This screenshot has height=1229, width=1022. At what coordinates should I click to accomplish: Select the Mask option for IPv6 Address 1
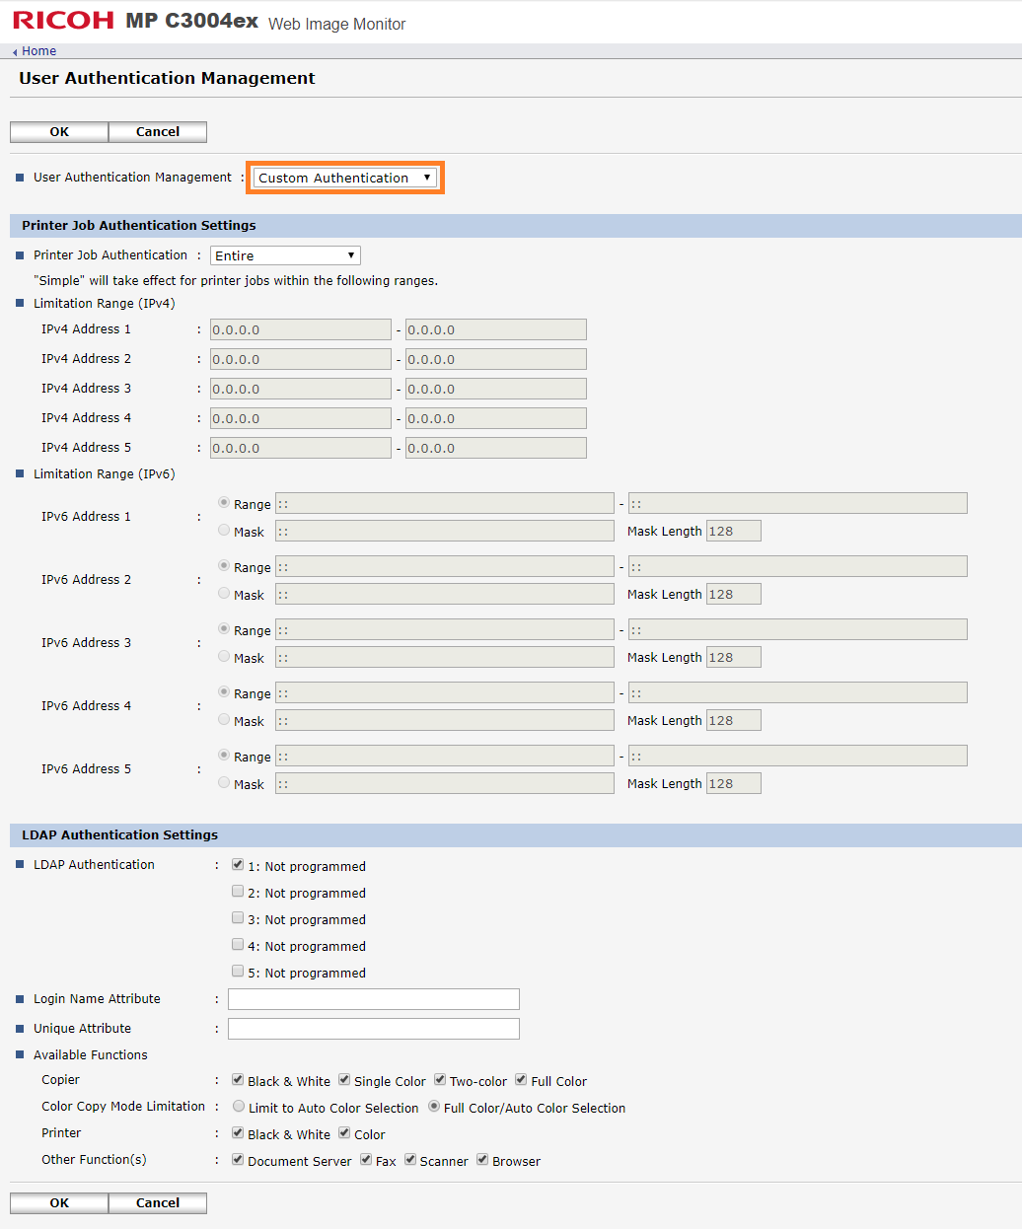tap(224, 530)
